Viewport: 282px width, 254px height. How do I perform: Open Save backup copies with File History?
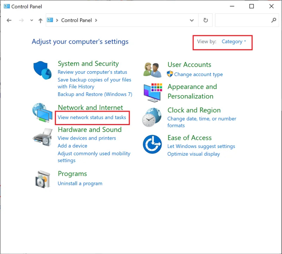94,83
